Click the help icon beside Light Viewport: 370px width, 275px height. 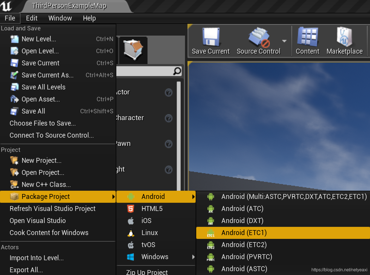point(169,170)
